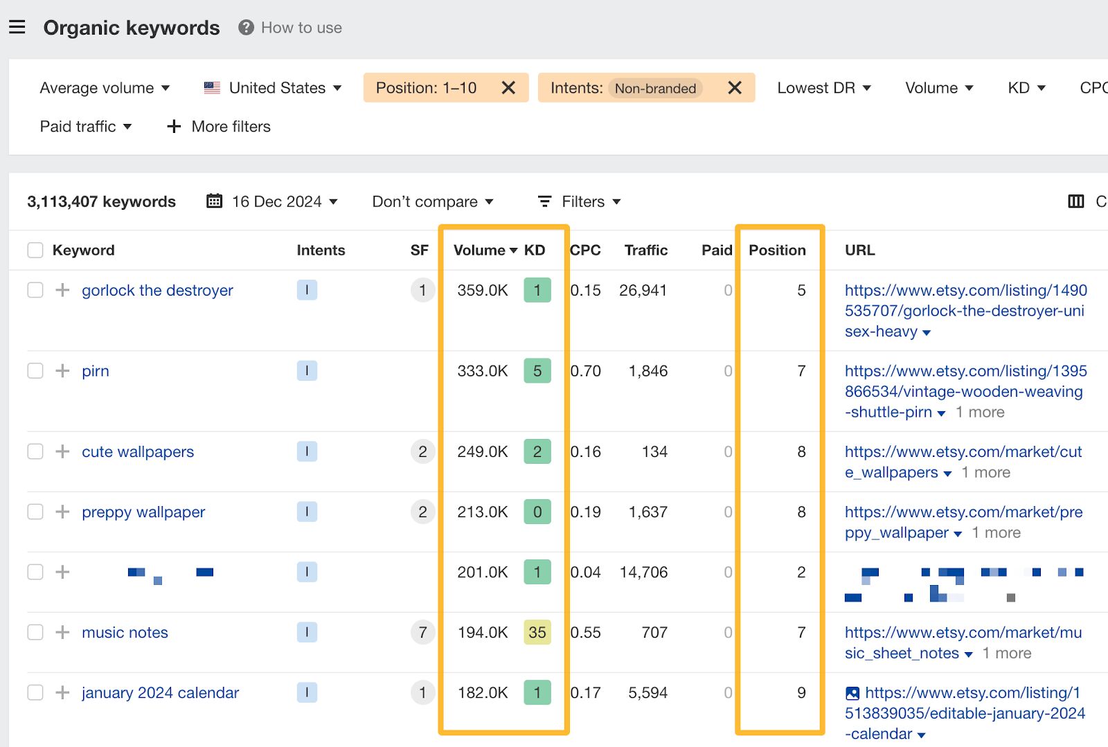Image resolution: width=1108 pixels, height=747 pixels.
Task: Click the US flag icon in the country filter
Action: point(211,87)
